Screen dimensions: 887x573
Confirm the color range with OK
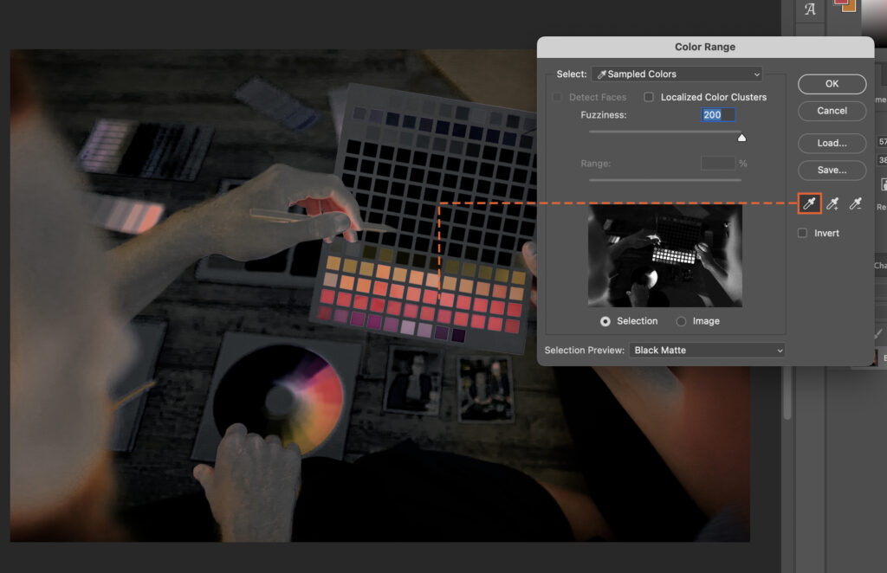[x=831, y=84]
